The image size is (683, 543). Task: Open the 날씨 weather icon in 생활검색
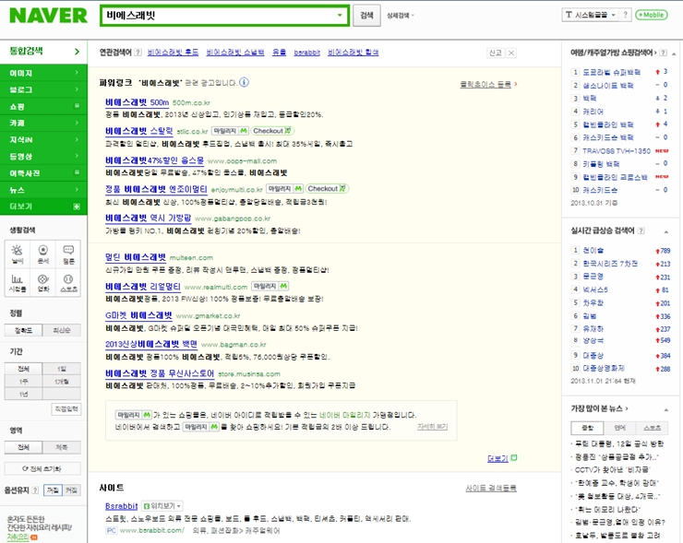[x=18, y=254]
